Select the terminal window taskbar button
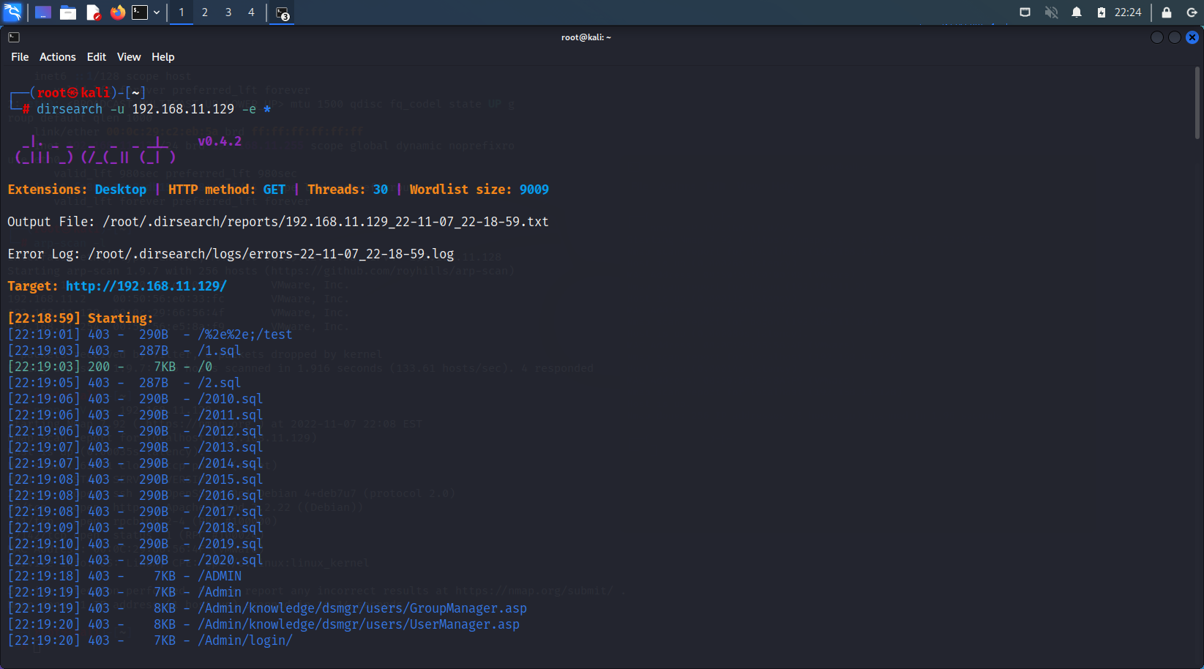Image resolution: width=1204 pixels, height=669 pixels. (283, 12)
